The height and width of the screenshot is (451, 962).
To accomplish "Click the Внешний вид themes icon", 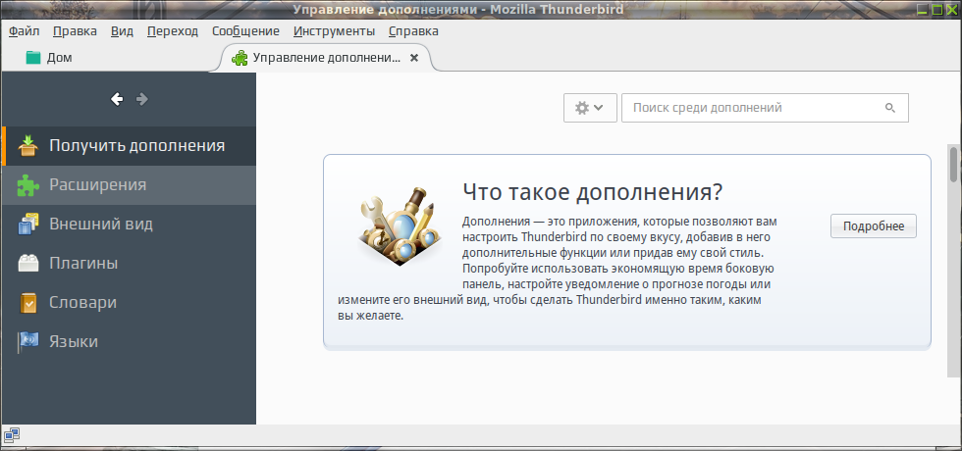I will point(28,225).
